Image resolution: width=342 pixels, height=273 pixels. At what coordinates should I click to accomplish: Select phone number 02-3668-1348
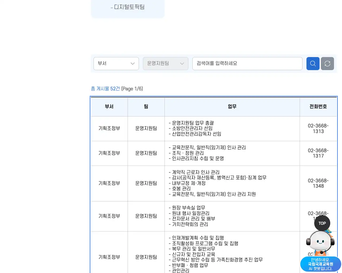pos(318,183)
